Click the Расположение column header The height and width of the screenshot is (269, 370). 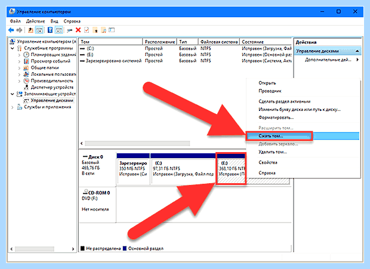[x=160, y=42]
